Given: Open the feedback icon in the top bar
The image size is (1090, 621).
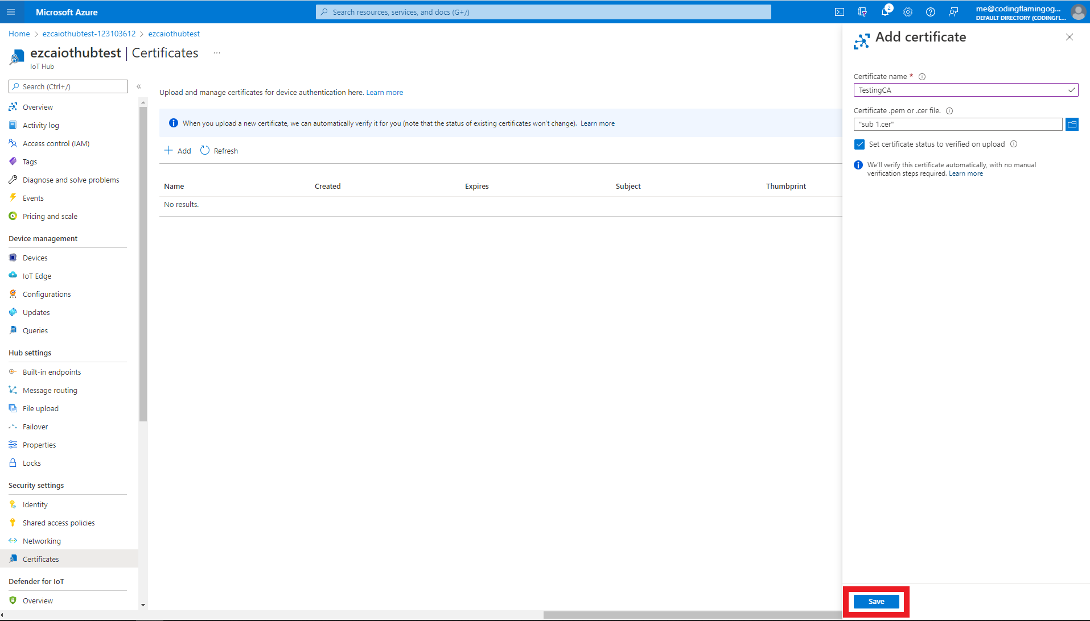Looking at the screenshot, I should coord(953,12).
